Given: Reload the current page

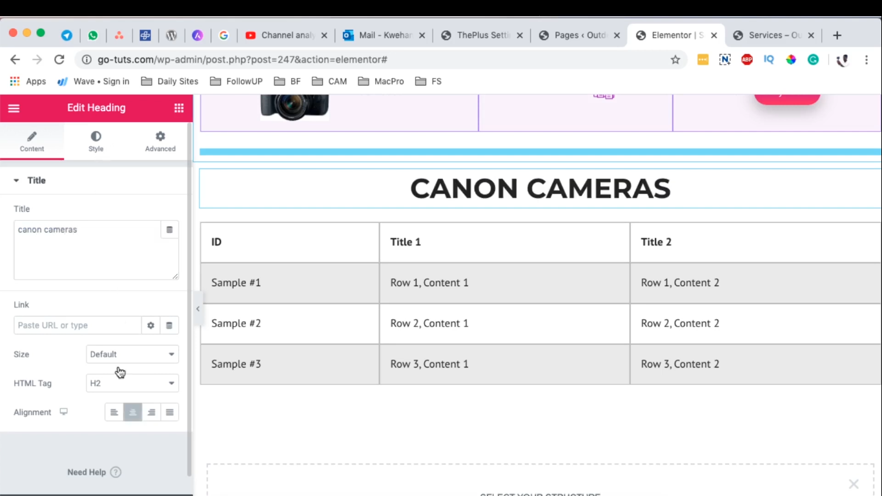Looking at the screenshot, I should (59, 59).
